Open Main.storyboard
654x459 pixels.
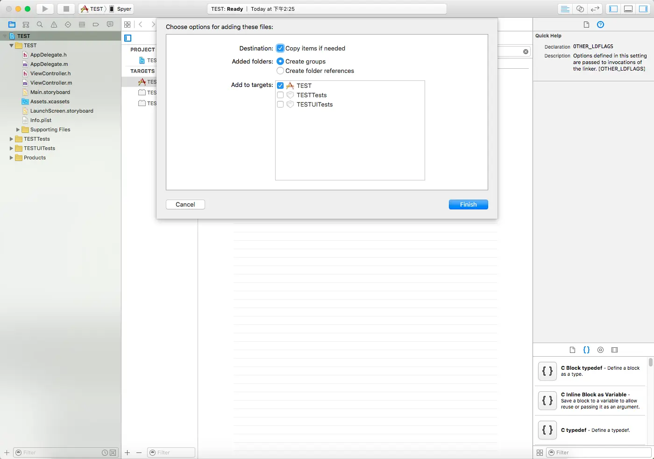[x=50, y=92]
